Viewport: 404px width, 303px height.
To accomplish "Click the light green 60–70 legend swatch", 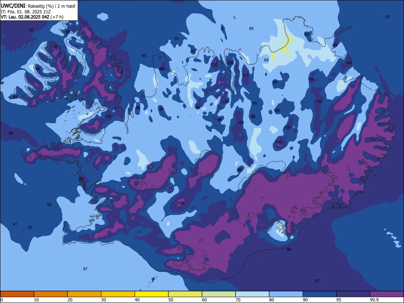I will click(x=219, y=294).
